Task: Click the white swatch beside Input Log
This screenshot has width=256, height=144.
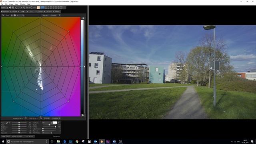Action: (x=55, y=123)
